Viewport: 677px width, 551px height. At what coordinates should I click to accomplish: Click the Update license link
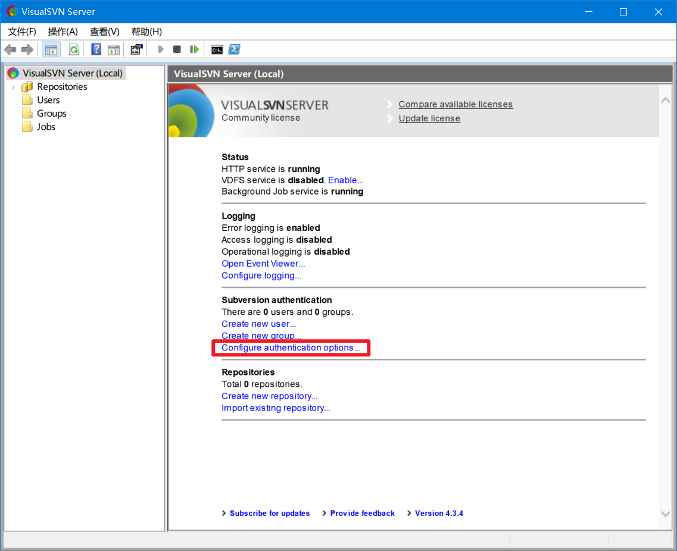(429, 118)
